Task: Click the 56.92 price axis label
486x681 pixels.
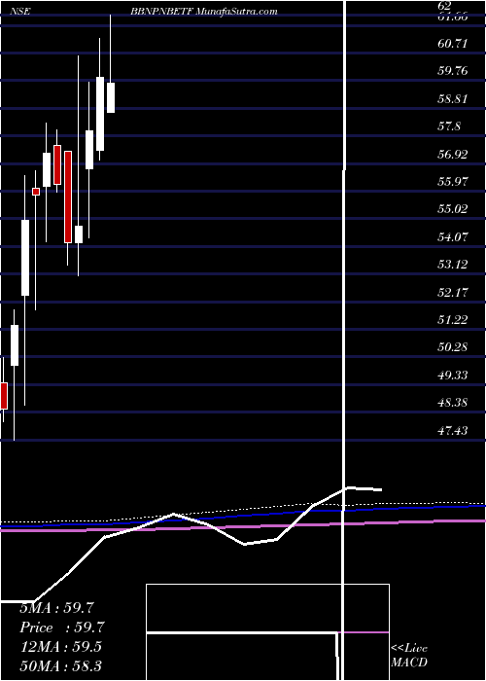Action: pos(453,154)
